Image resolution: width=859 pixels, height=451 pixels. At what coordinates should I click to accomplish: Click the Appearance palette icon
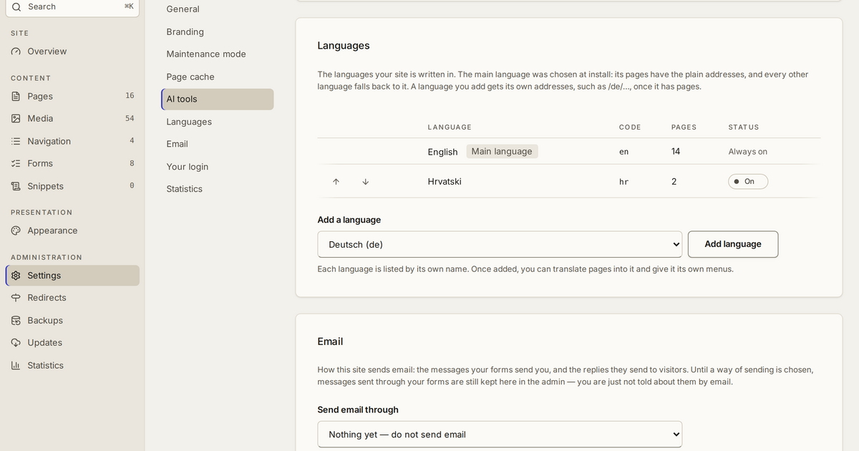16,231
